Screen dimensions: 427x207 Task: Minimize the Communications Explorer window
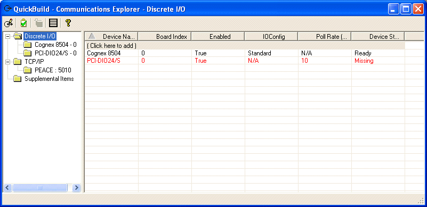(393, 9)
